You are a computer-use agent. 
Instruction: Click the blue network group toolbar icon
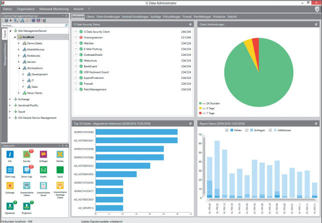22,20
